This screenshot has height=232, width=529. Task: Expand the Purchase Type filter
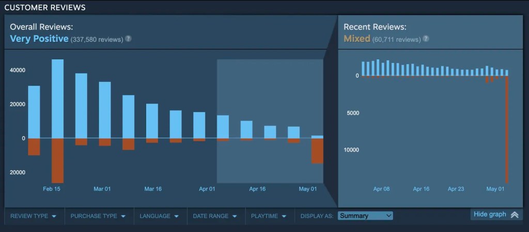coord(98,216)
